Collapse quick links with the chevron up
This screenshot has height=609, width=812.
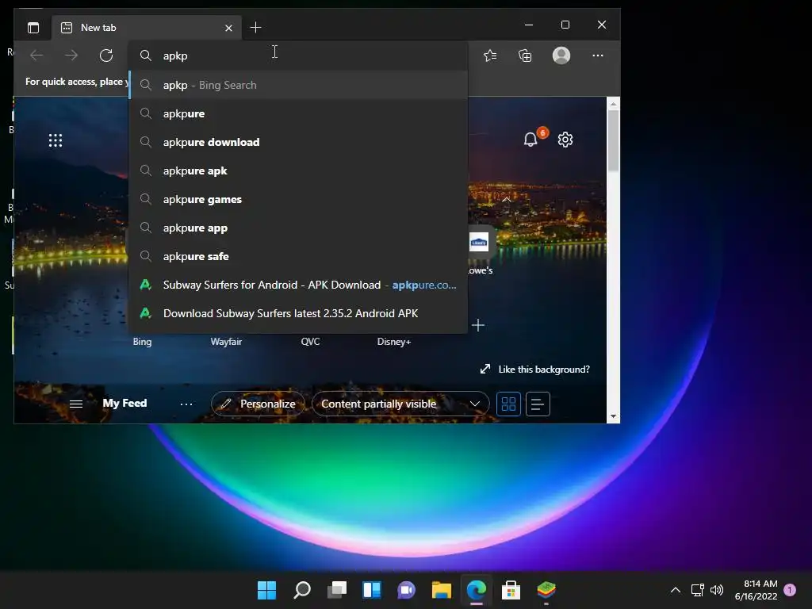(x=507, y=200)
